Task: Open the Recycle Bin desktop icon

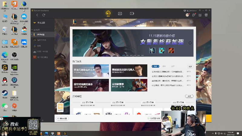Action: tap(5, 31)
